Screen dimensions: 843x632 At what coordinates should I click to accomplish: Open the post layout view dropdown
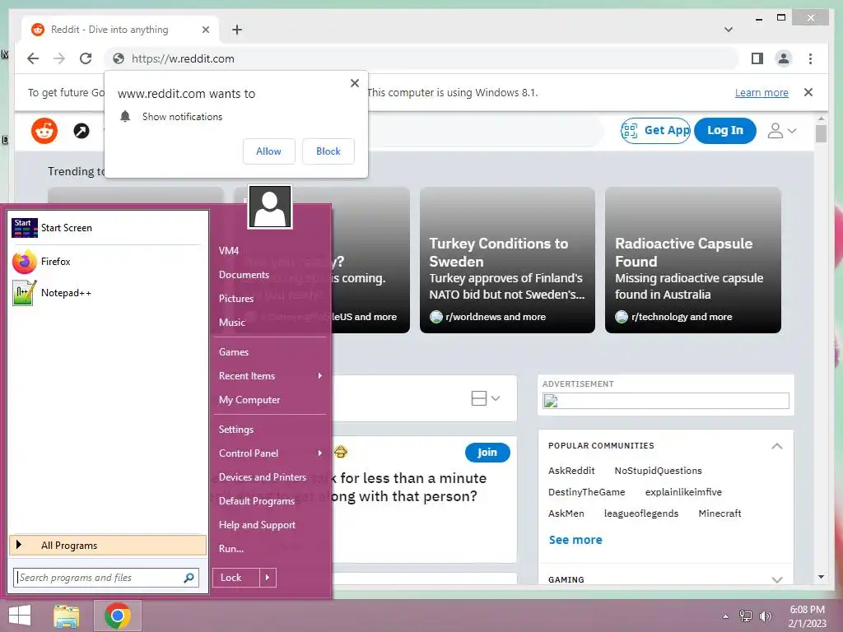tap(486, 398)
